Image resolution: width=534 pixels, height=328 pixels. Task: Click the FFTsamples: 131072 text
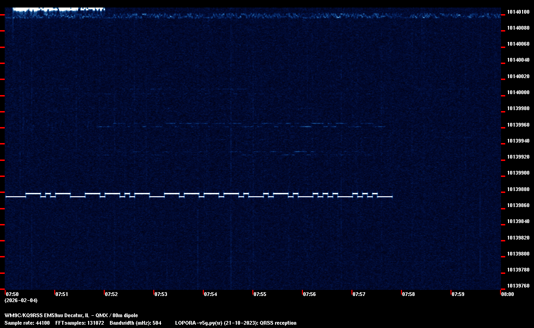pos(79,323)
